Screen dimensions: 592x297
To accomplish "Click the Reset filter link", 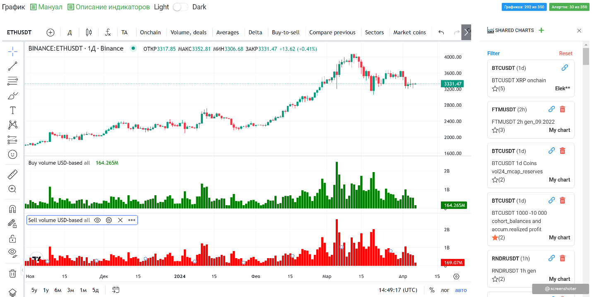I will [566, 53].
